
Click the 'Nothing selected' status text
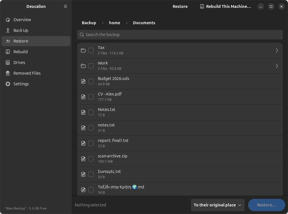pos(90,205)
